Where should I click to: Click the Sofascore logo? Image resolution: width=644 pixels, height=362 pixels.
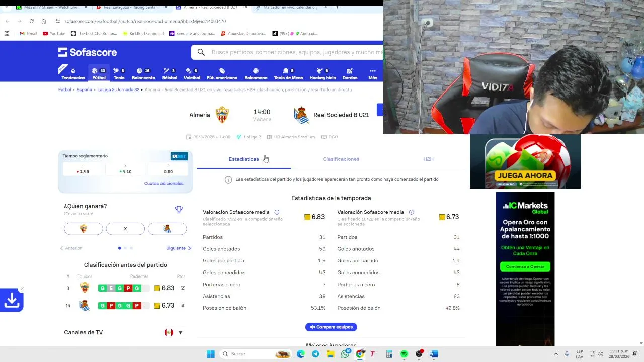(x=88, y=52)
